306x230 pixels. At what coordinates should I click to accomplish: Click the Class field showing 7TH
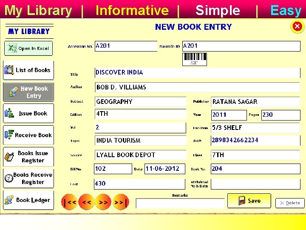pos(255,155)
